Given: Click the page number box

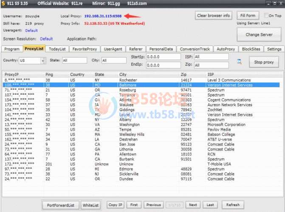Looking at the screenshot, I should [175, 205].
